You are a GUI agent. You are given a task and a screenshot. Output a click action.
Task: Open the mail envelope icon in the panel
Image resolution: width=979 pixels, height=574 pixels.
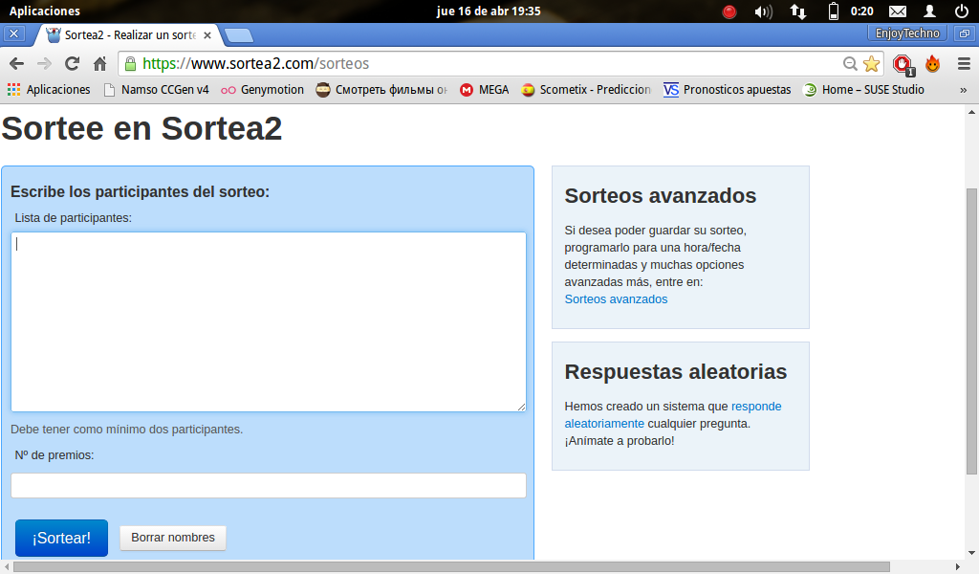[895, 11]
